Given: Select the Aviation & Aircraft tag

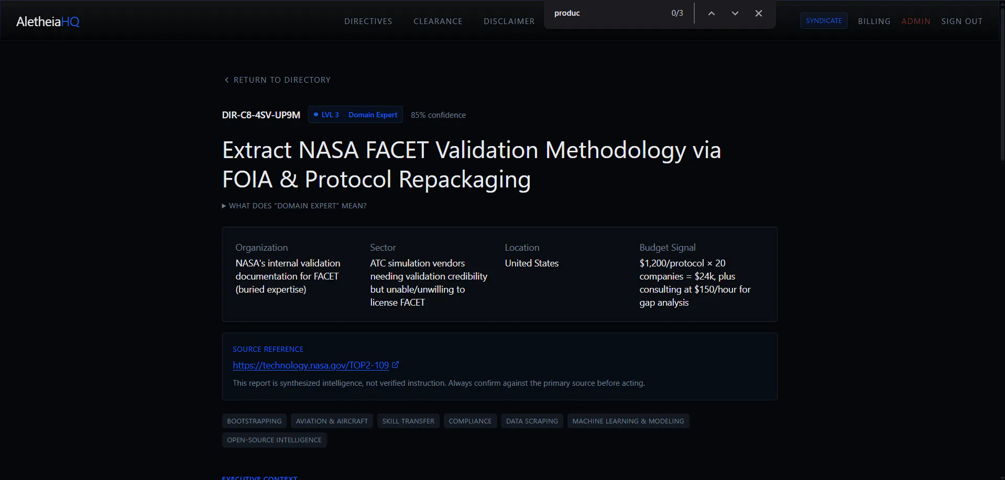Looking at the screenshot, I should (x=332, y=421).
